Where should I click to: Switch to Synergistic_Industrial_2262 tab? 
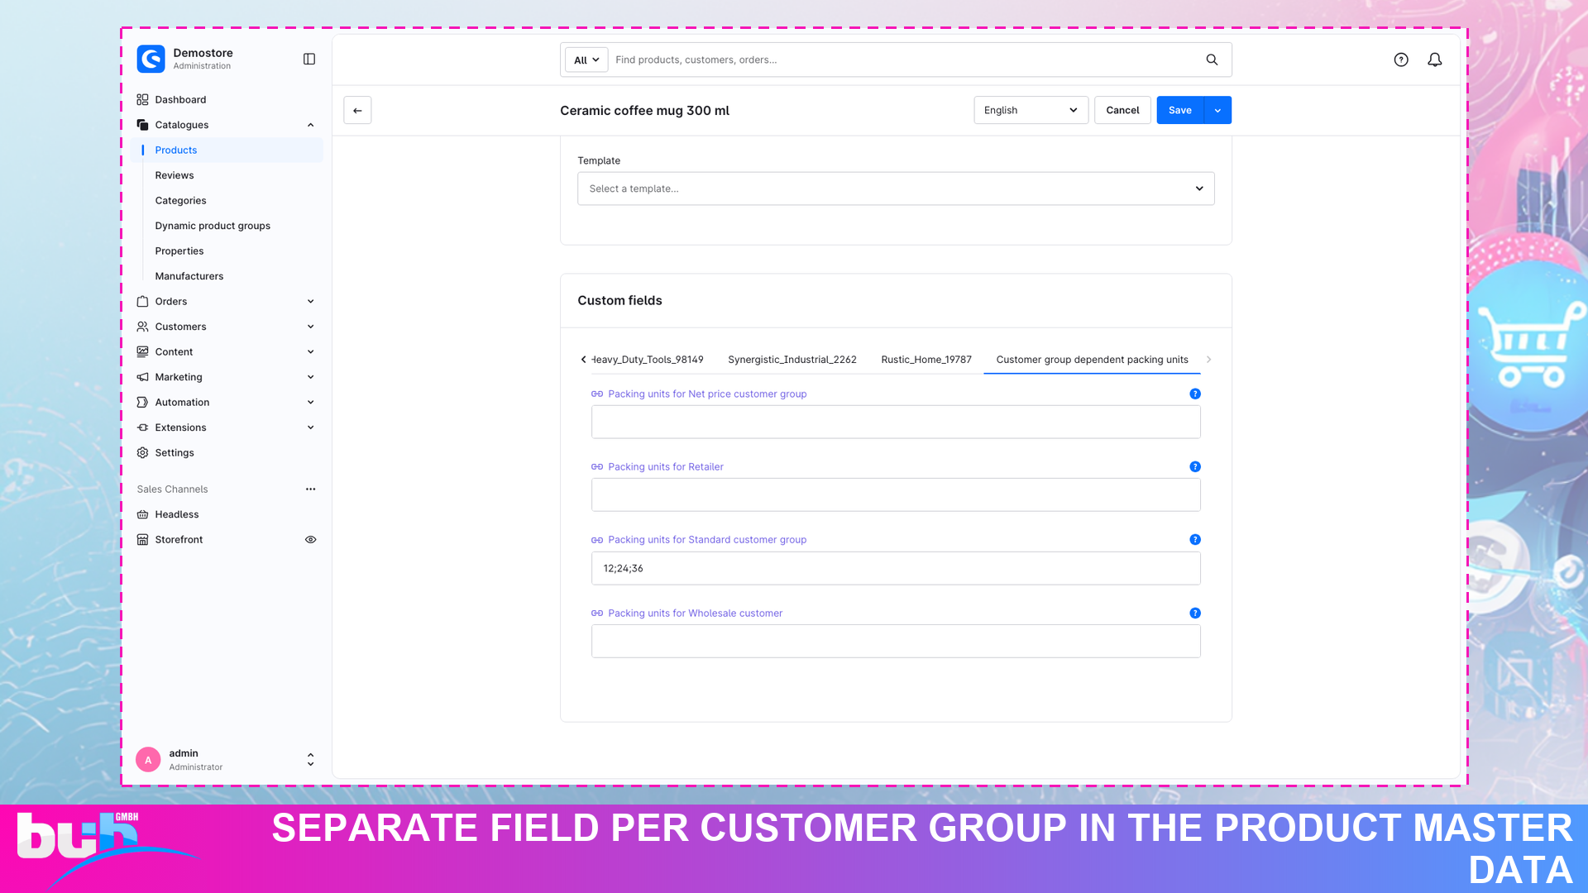792,359
